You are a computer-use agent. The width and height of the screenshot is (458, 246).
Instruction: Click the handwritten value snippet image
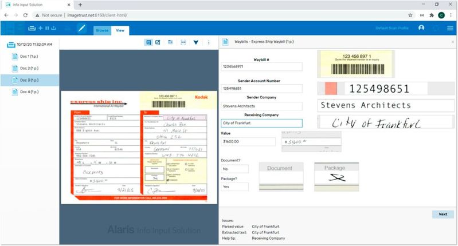click(x=311, y=141)
